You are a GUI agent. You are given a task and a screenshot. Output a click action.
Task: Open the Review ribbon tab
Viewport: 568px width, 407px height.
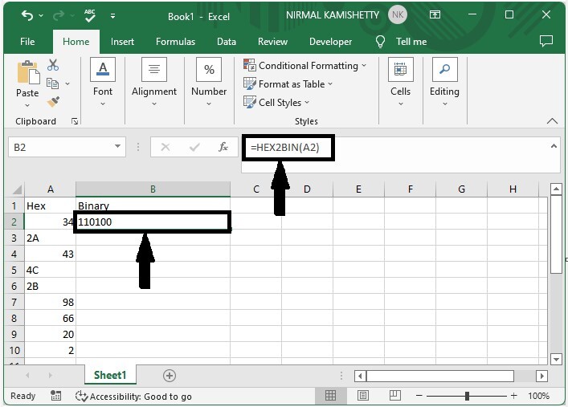tap(272, 42)
